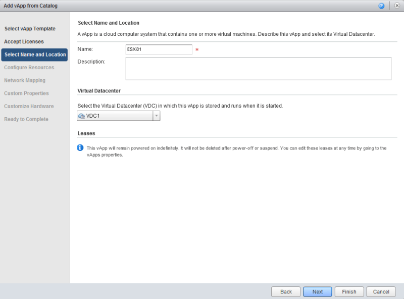Open the Network Mapping step

(x=25, y=80)
